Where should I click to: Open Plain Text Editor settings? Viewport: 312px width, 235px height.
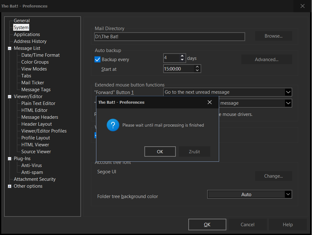click(x=38, y=103)
